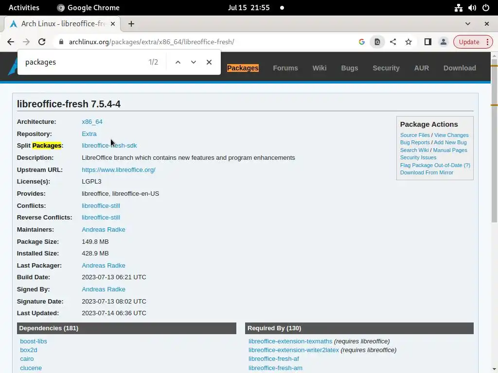
Task: Open libreoffice-extension-texmaths link
Action: click(x=290, y=341)
